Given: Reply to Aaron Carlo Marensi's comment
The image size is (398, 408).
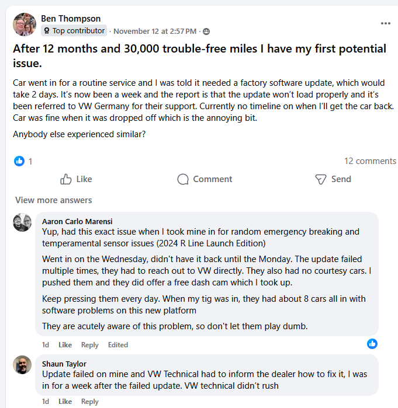Looking at the screenshot, I should 90,345.
